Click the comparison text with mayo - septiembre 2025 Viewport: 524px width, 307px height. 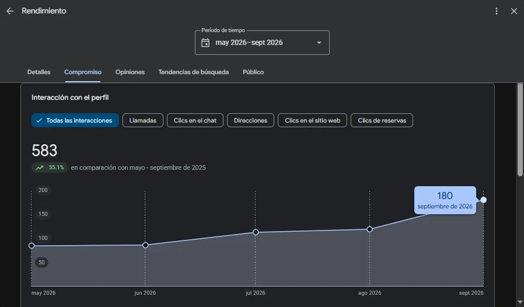click(138, 168)
